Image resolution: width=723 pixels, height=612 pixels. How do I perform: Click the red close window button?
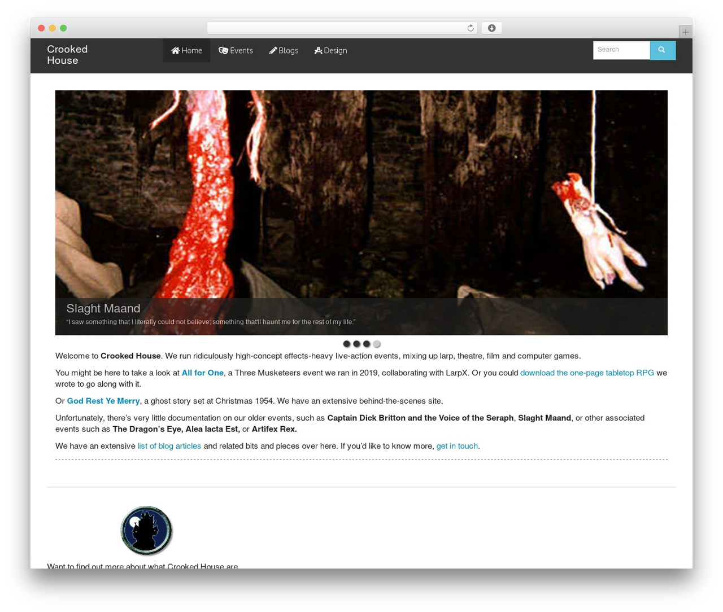tap(41, 28)
